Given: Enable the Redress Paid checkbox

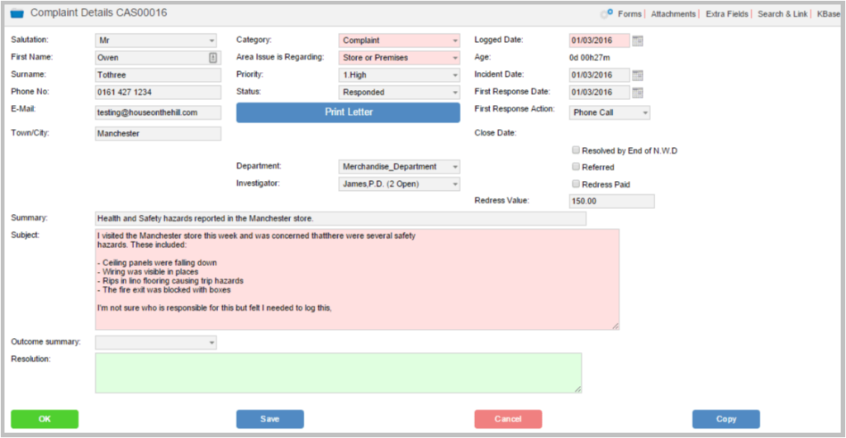Looking at the screenshot, I should [x=576, y=184].
